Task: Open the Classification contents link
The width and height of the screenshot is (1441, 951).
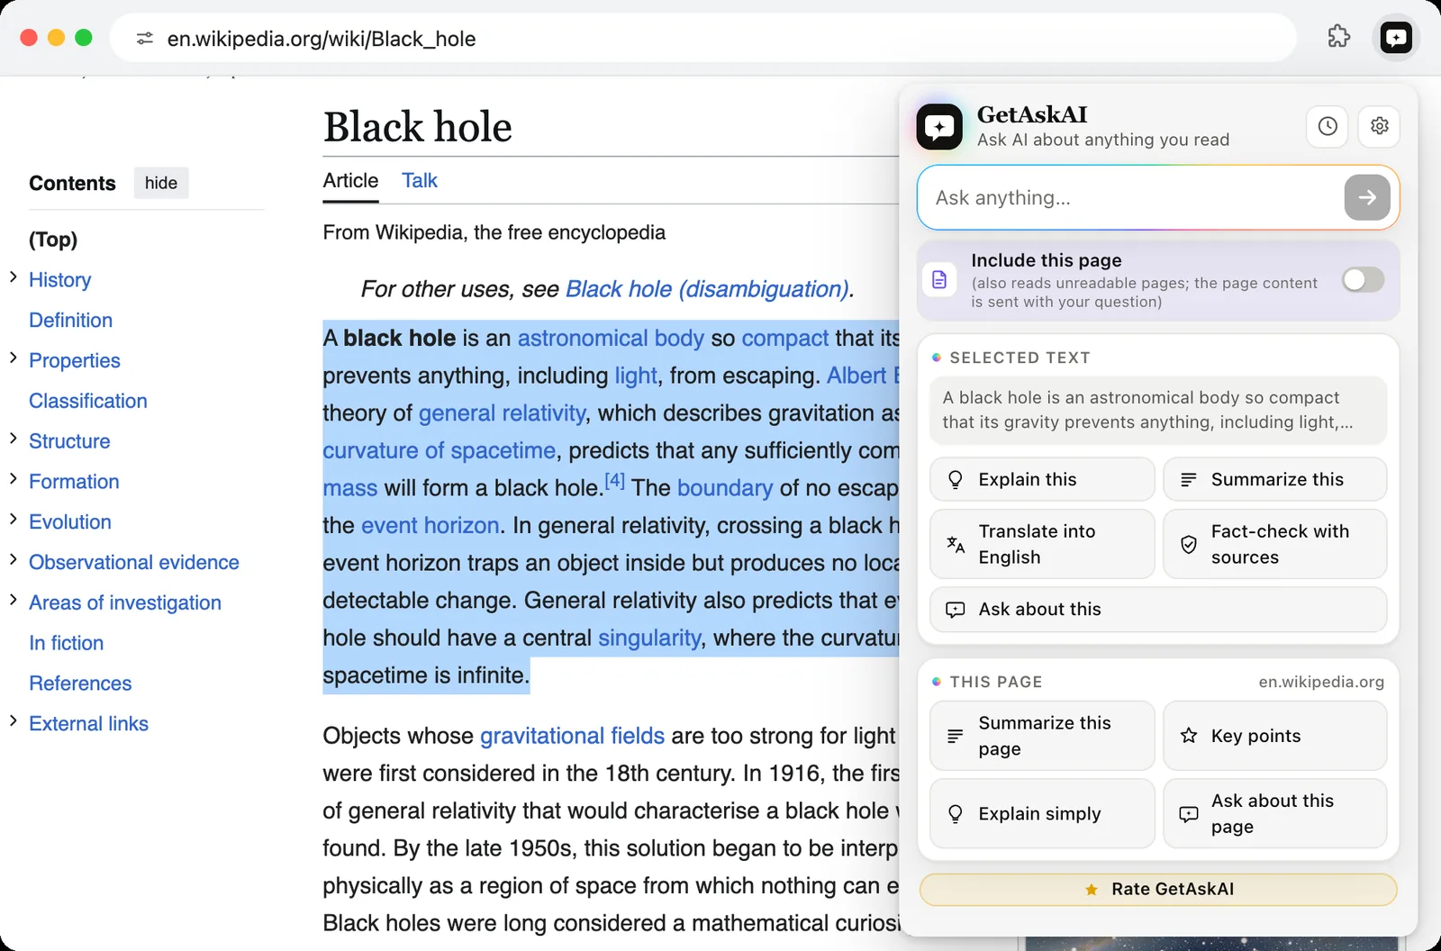Action: click(x=88, y=401)
